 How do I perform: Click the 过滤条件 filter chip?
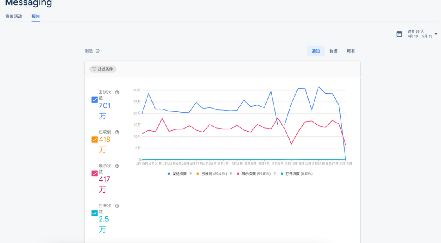103,69
